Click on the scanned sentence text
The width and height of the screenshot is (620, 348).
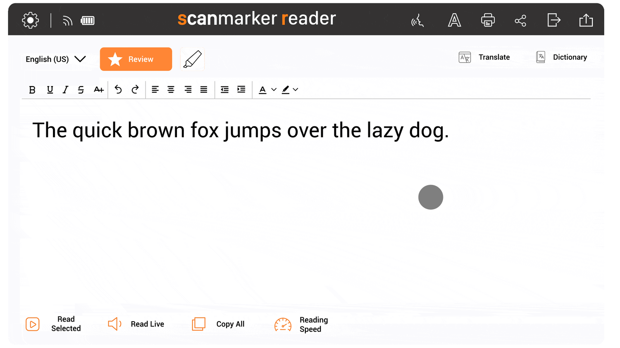point(240,130)
